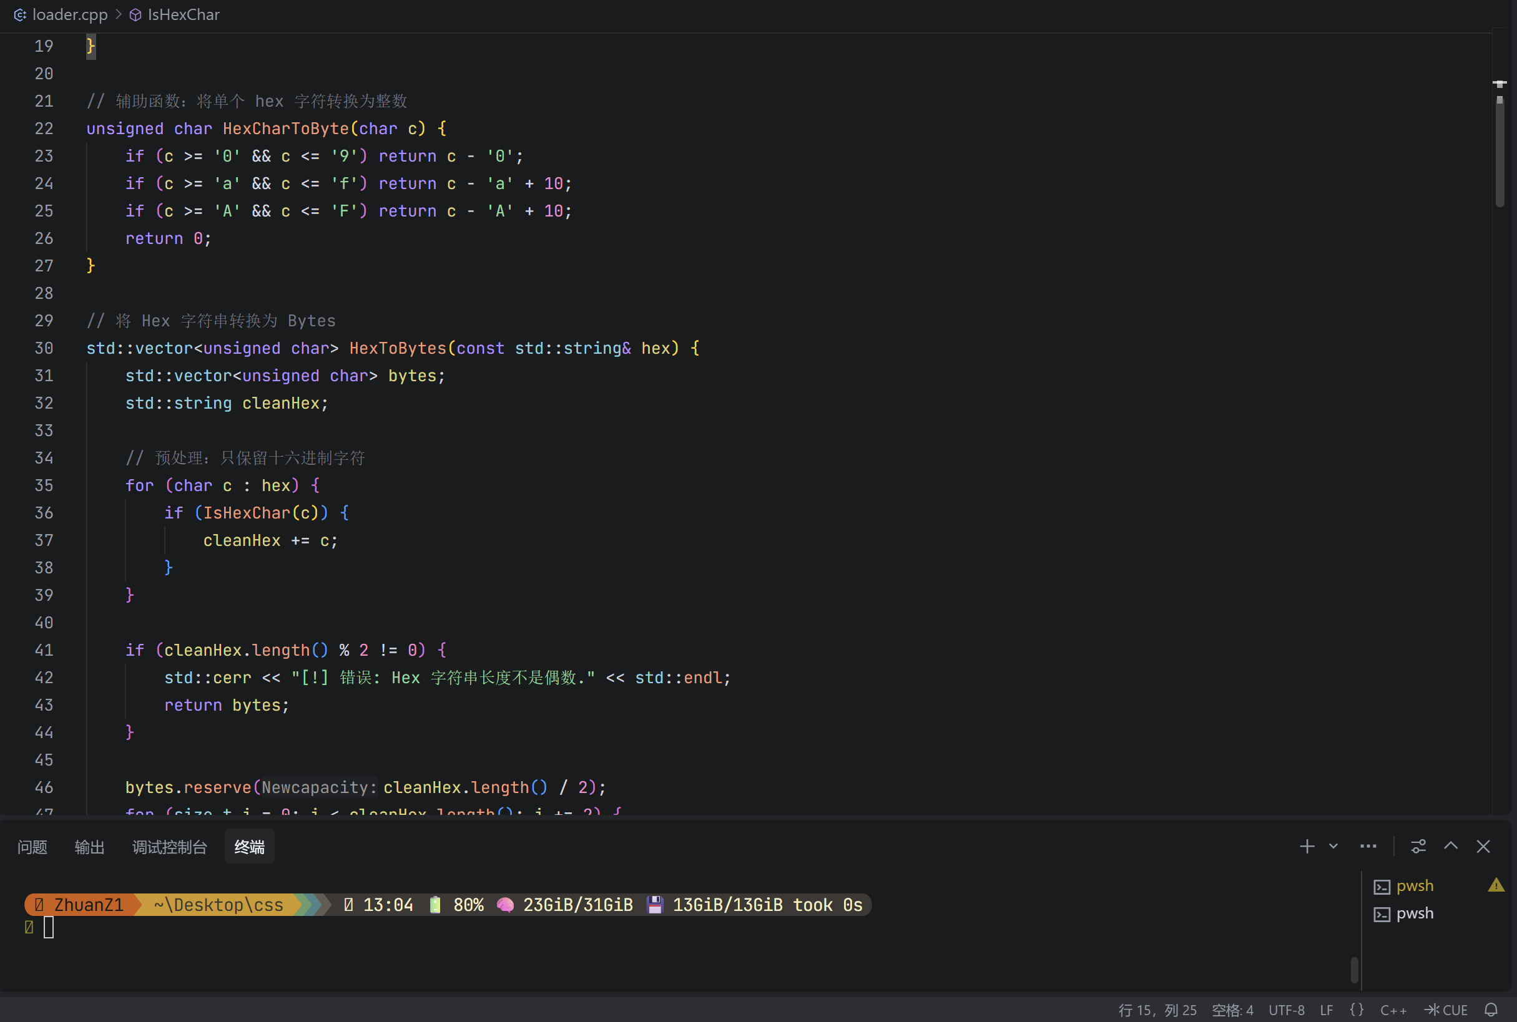Click the loader.cpp breadcrumb

[69, 14]
